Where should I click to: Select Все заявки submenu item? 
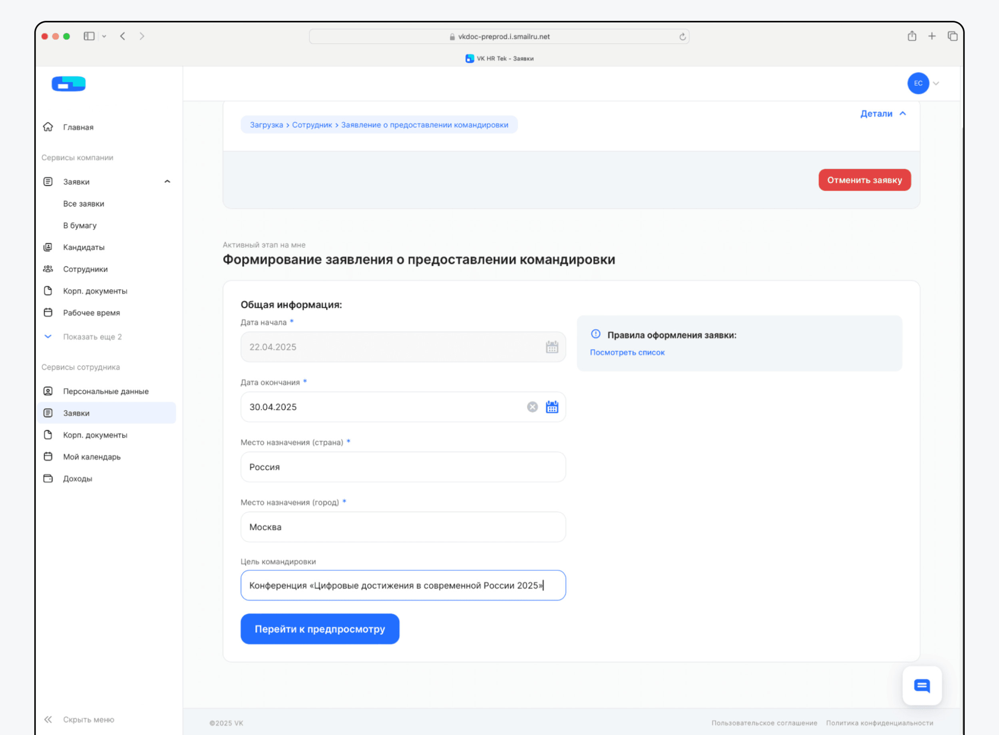[x=84, y=204]
